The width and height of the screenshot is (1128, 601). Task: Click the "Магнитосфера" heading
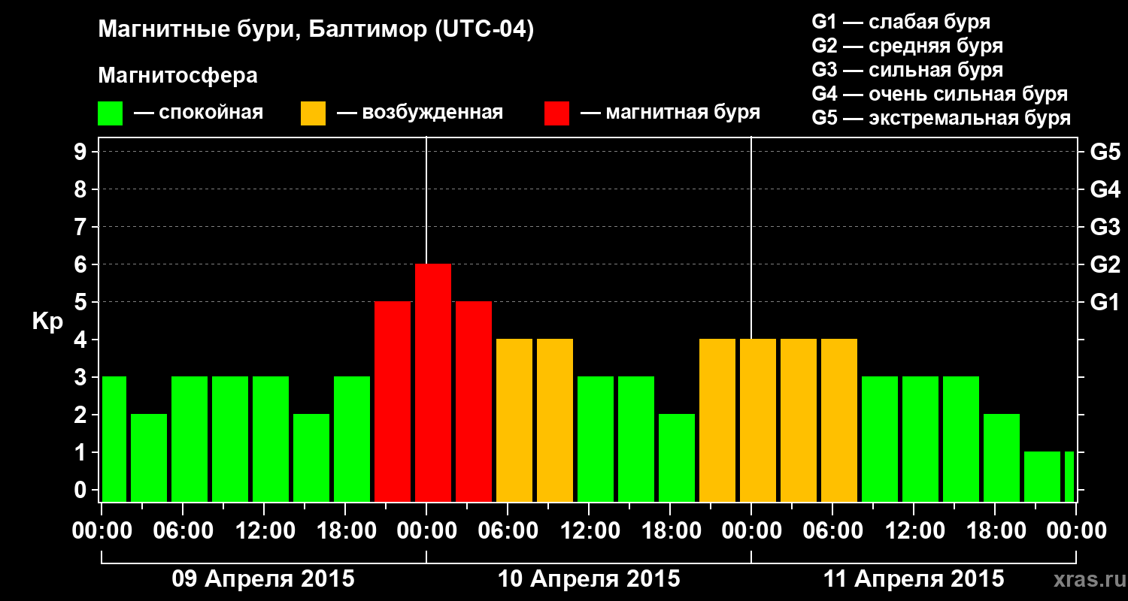[x=177, y=76]
